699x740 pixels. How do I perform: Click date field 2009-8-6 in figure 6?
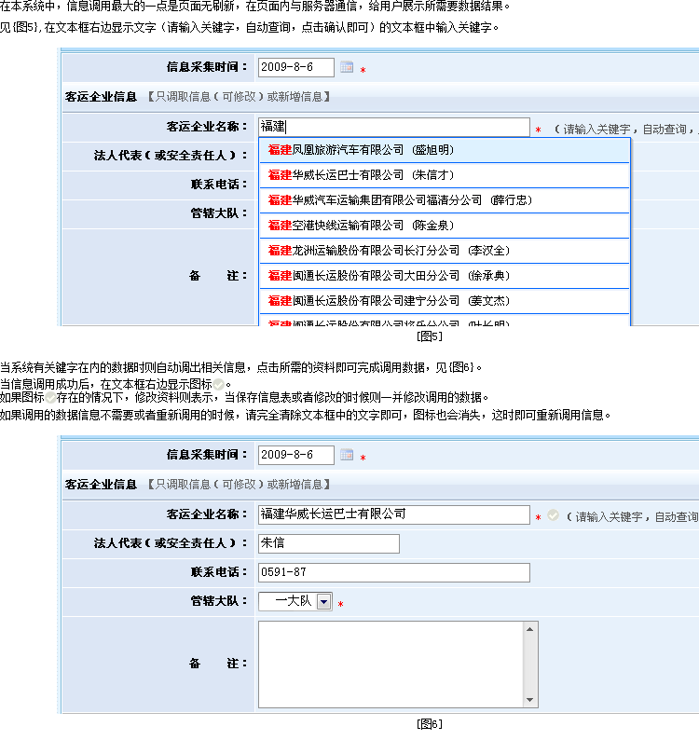296,455
